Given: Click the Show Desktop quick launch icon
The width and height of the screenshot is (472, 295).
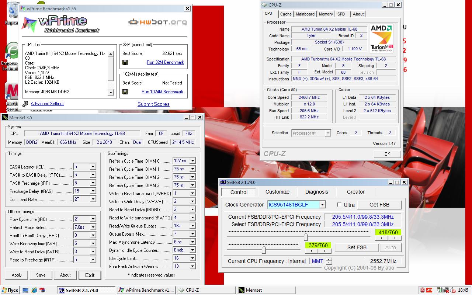Looking at the screenshot, I should tap(25, 290).
